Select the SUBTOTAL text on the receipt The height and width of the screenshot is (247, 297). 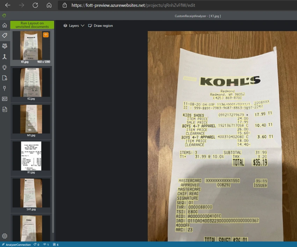232,153
